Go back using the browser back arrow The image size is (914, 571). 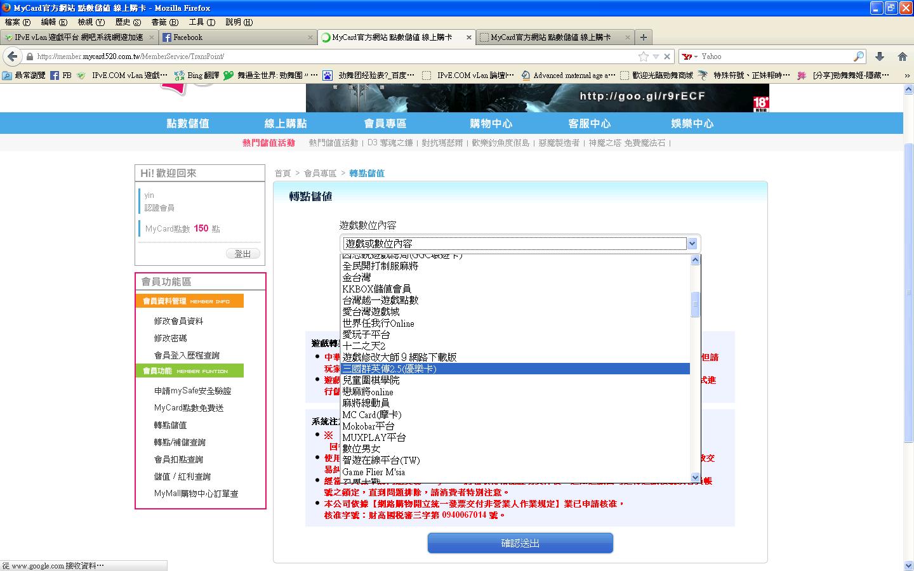point(13,56)
